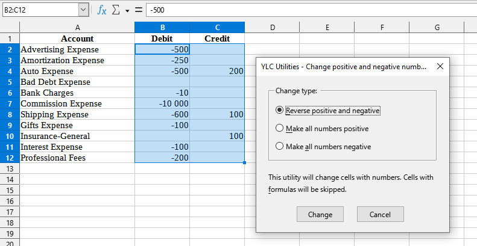Select column E header
Image resolution: width=477 pixels, height=246 pixels.
click(x=327, y=27)
